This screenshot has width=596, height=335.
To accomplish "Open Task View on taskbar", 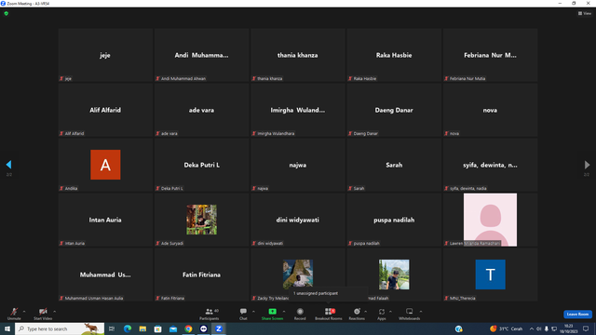I will [112, 328].
